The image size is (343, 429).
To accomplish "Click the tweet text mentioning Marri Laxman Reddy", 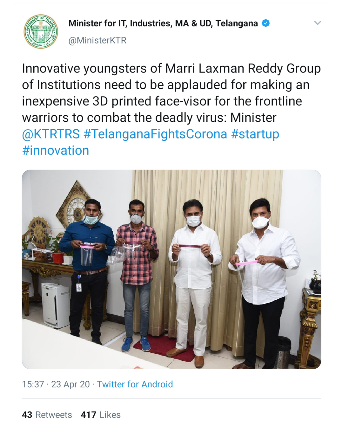I will [x=171, y=93].
